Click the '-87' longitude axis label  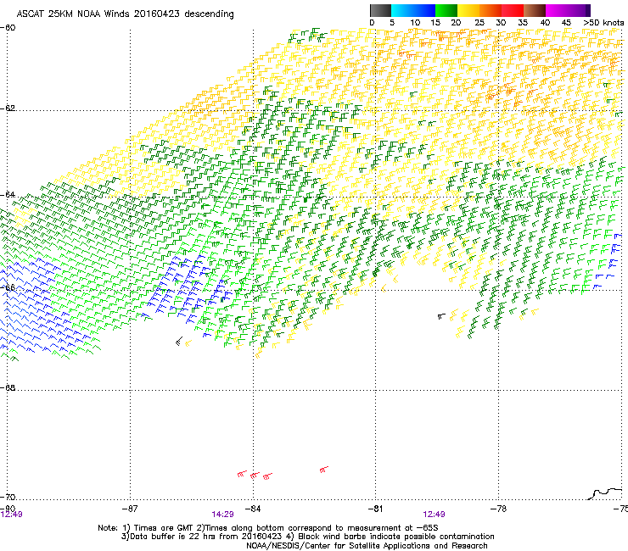(129, 509)
